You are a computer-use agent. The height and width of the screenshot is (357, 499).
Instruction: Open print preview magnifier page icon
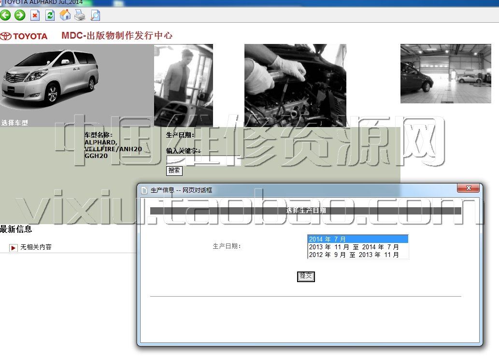click(x=95, y=15)
